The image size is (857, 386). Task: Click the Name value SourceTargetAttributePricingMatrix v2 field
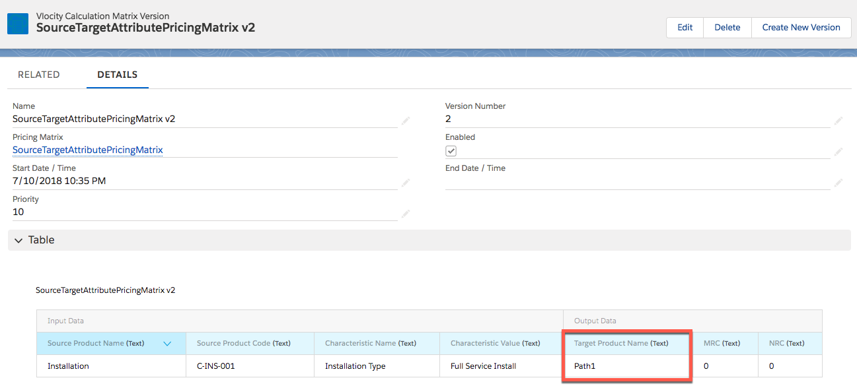pos(94,119)
